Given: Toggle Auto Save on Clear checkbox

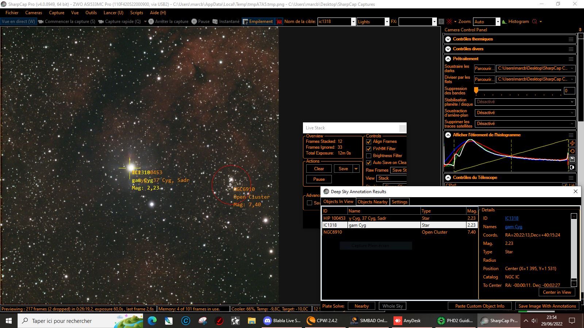Looking at the screenshot, I should point(369,163).
